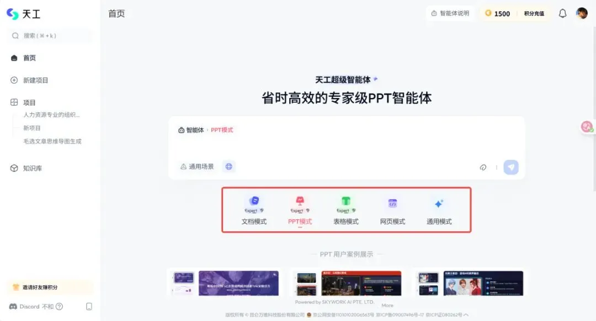596x321 pixels.
Task: Click the send paper plane button
Action: 511,167
